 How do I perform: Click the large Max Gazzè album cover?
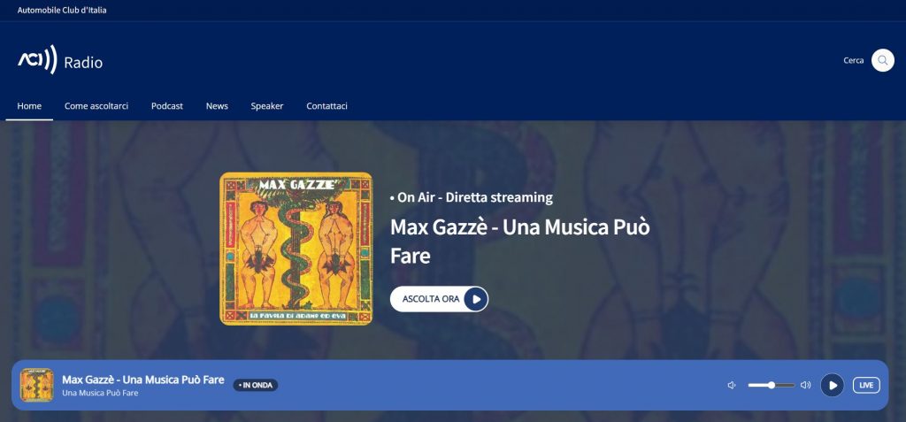pos(296,249)
